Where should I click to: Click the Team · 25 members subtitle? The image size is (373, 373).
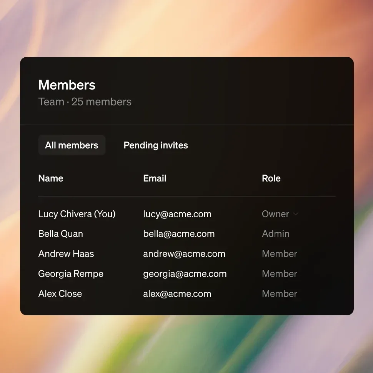85,102
